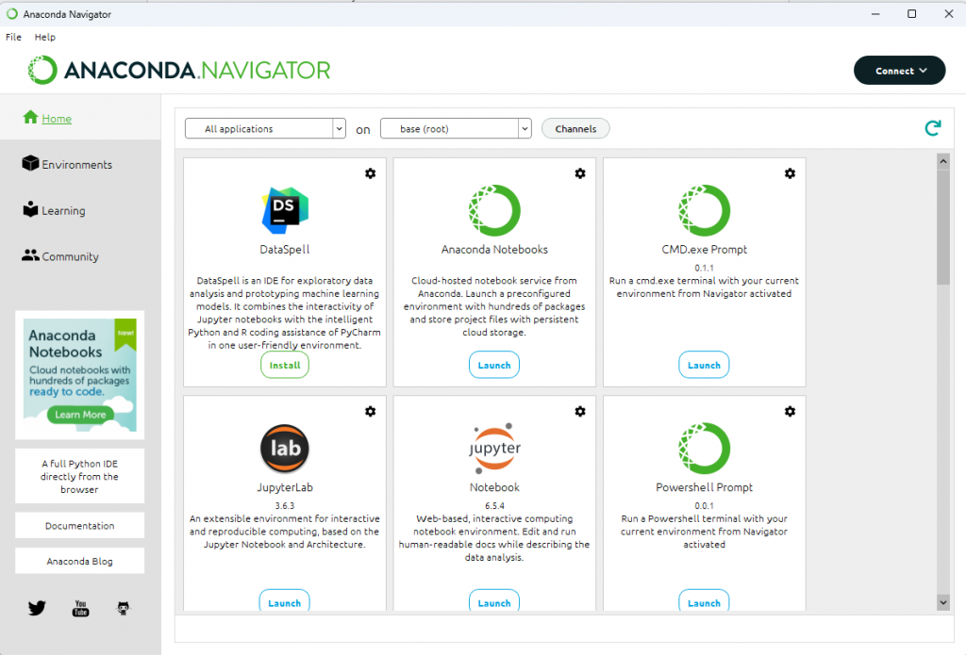Open Jupyter Notebook tile settings gear
This screenshot has height=655, width=966.
[x=580, y=411]
